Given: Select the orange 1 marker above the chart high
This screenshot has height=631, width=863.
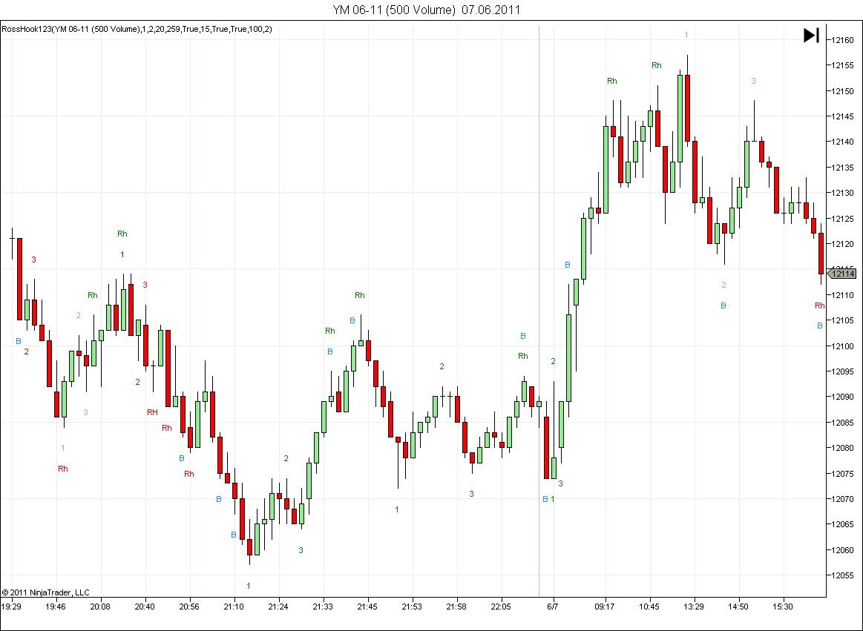Looking at the screenshot, I should pyautogui.click(x=686, y=35).
